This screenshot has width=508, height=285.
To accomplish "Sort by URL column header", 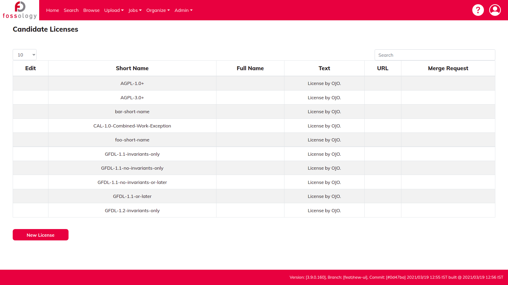I will pos(383,68).
